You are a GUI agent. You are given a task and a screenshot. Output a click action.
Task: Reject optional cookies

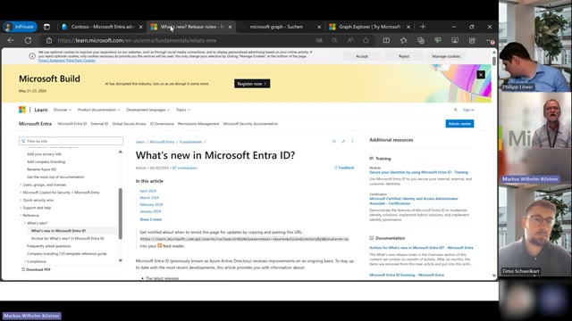tap(404, 56)
